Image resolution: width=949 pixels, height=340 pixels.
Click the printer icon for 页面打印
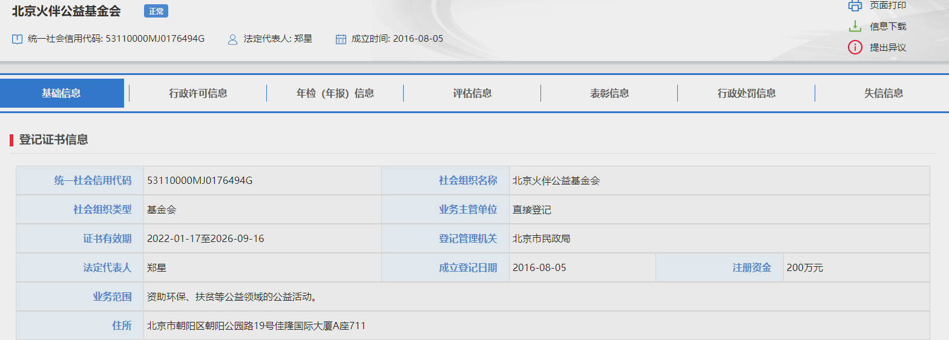855,5
